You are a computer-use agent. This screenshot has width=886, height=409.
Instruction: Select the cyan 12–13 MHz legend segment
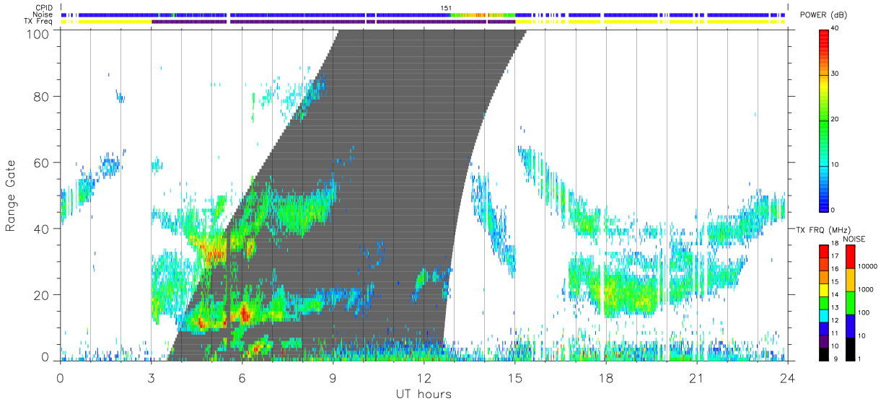pyautogui.click(x=824, y=316)
